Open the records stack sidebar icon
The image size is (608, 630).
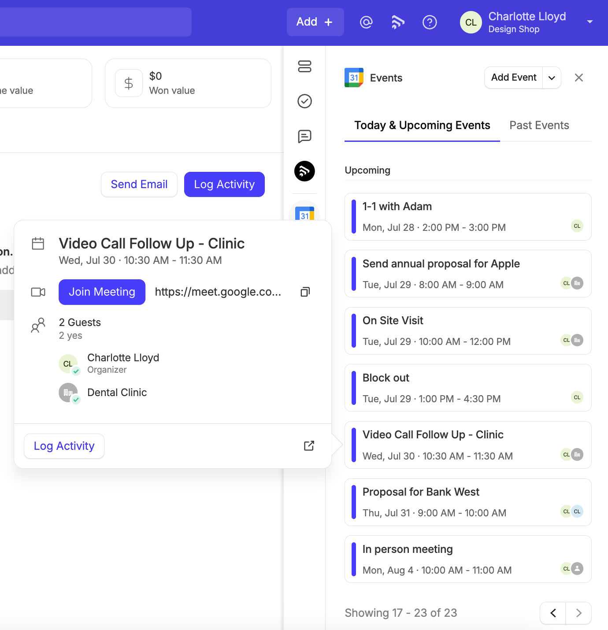click(x=304, y=67)
